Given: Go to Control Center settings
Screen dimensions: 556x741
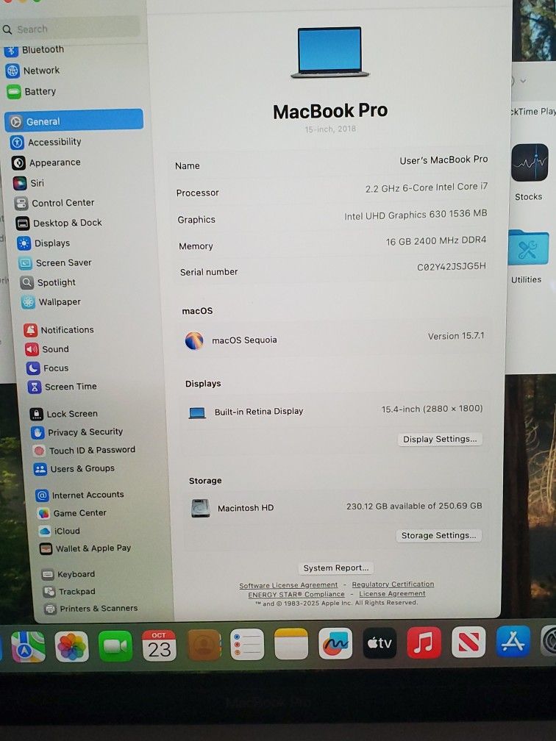Looking at the screenshot, I should click(54, 203).
